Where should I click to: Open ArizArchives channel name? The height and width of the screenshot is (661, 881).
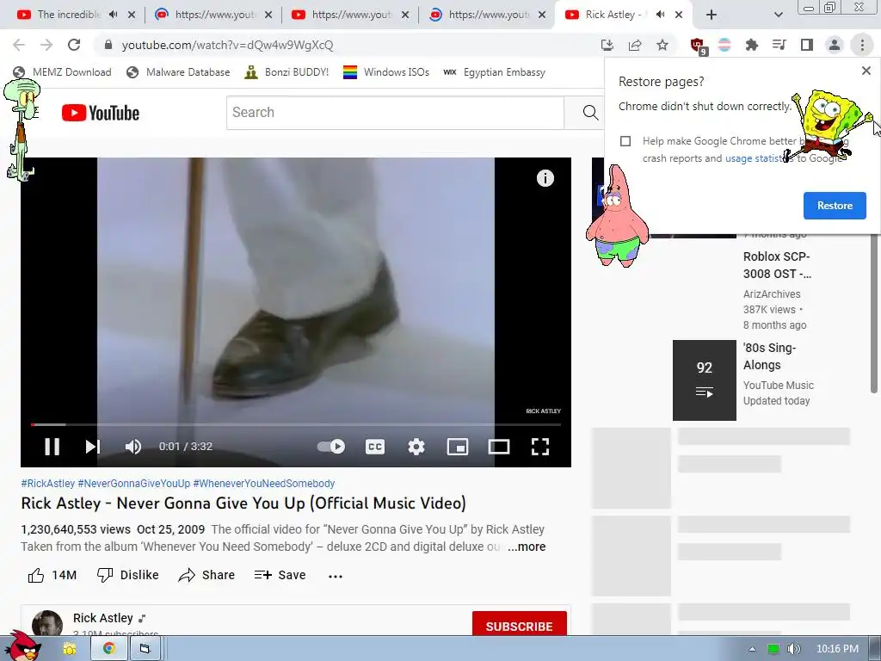click(772, 294)
